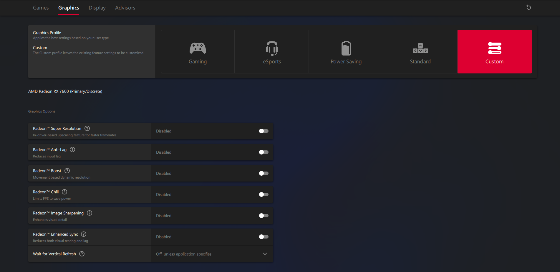
Task: Click 'Movement based dynamic resolution' description
Action: coord(62,177)
